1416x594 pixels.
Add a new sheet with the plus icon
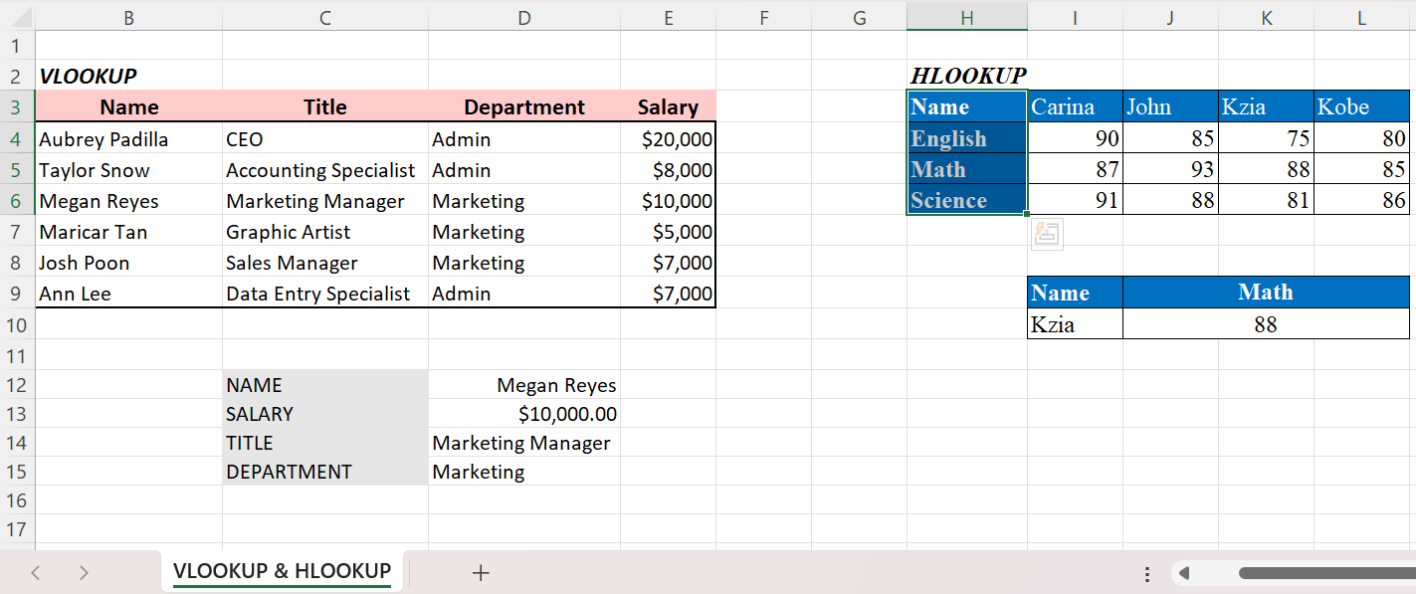(481, 572)
